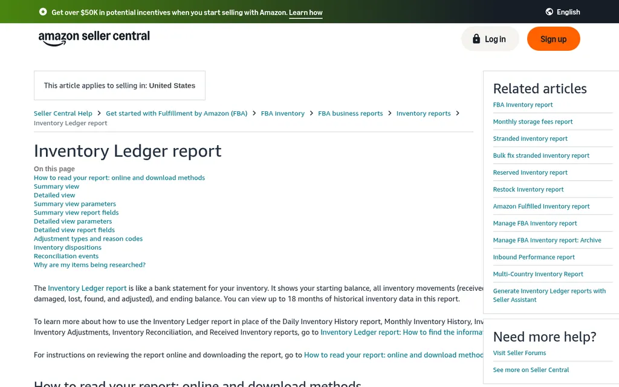Open Generate Inventory Ledger reports with Seller Assistant
This screenshot has height=387, width=619.
pos(549,295)
